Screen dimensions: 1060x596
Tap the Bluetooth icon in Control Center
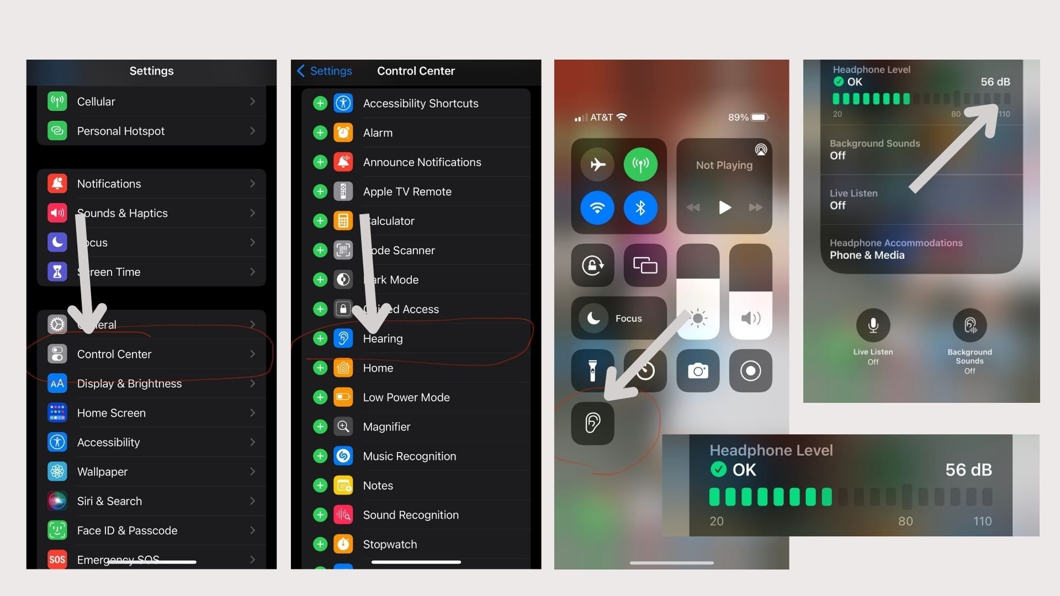click(640, 209)
